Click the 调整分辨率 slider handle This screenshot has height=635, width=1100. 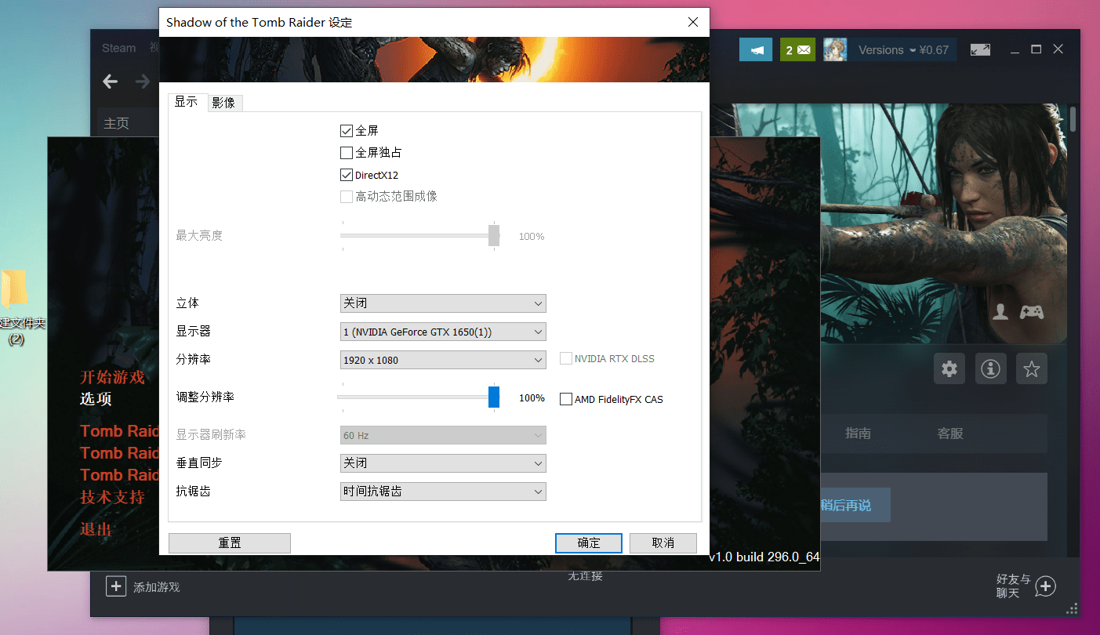click(x=494, y=397)
